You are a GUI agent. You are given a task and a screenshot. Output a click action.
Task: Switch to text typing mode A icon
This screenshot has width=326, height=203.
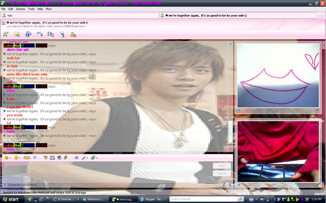tap(230, 185)
